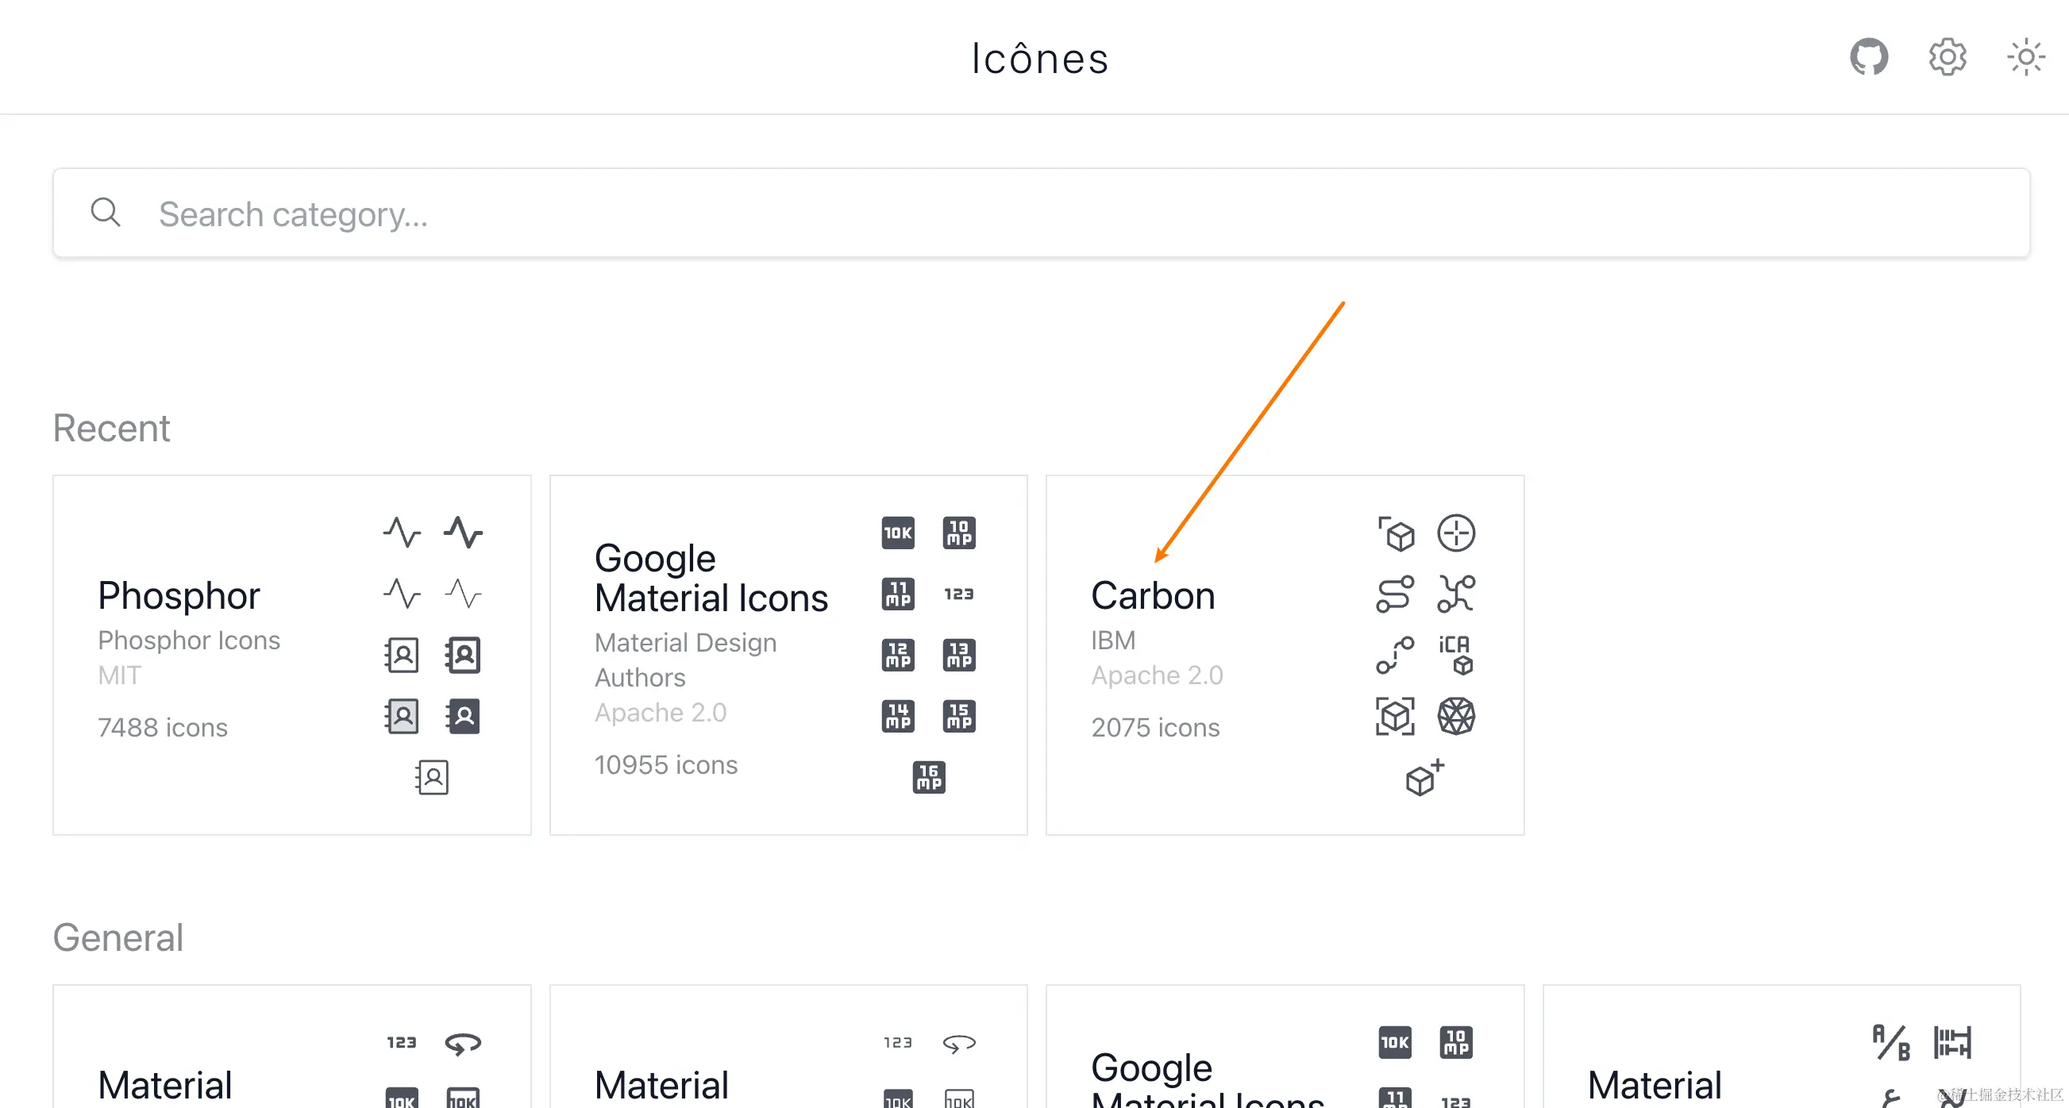
Task: Click the crosshair target icon in Carbon card
Action: pos(1457,533)
